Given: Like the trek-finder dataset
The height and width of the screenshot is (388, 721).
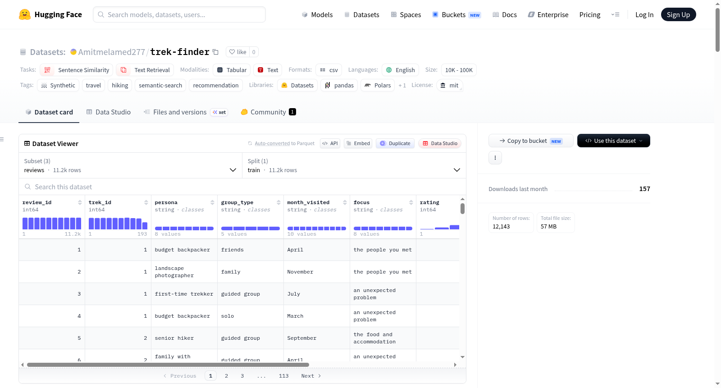Looking at the screenshot, I should 237,52.
